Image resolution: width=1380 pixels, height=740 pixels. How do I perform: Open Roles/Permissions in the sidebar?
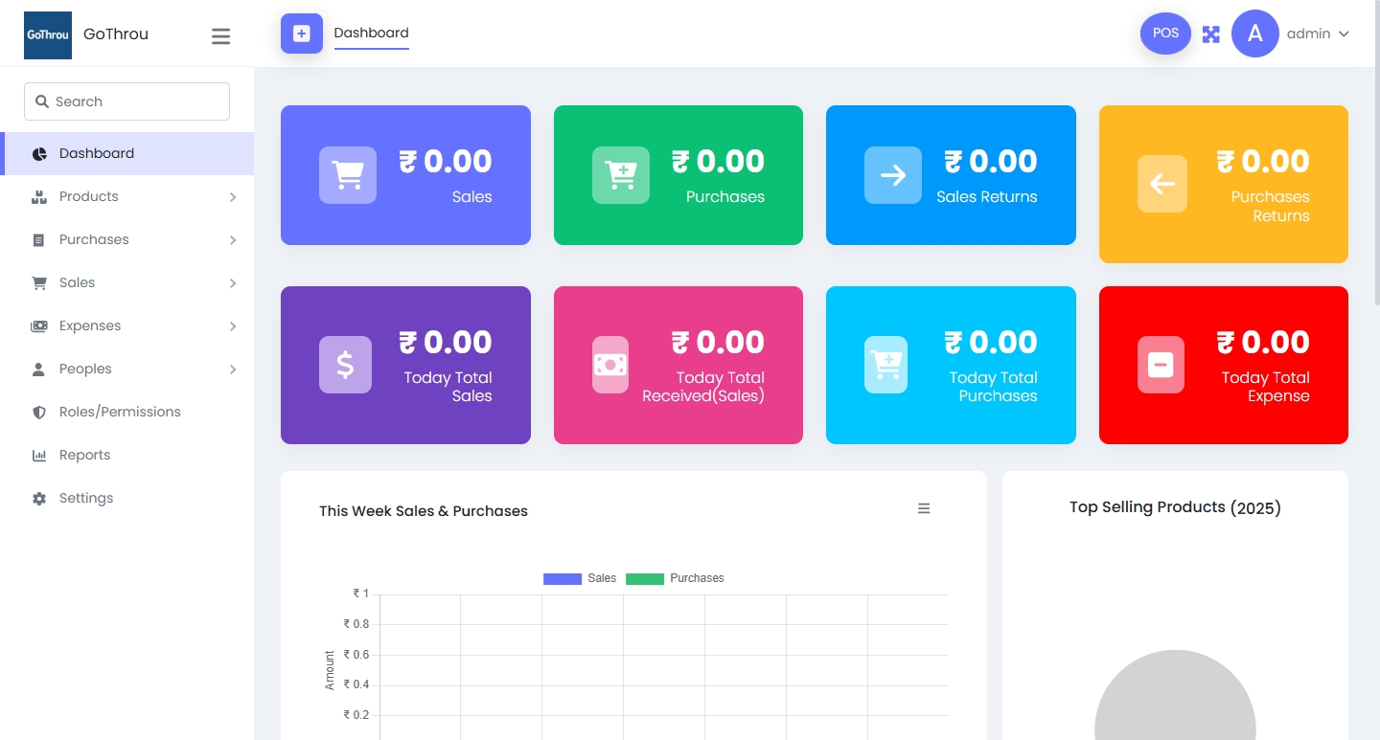click(119, 412)
